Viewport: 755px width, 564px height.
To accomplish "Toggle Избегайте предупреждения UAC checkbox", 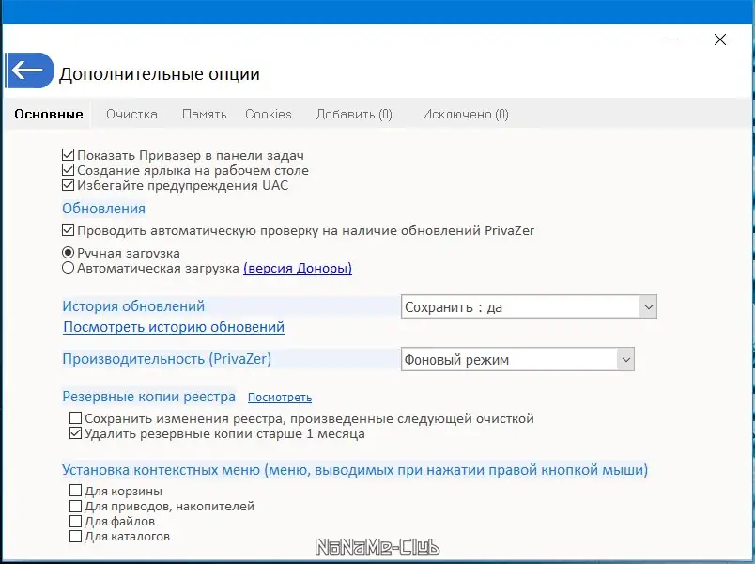I will pyautogui.click(x=68, y=185).
